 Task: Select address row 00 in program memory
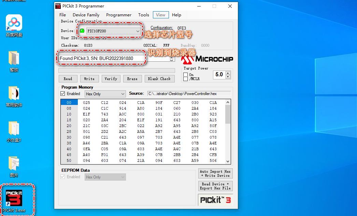coord(69,103)
